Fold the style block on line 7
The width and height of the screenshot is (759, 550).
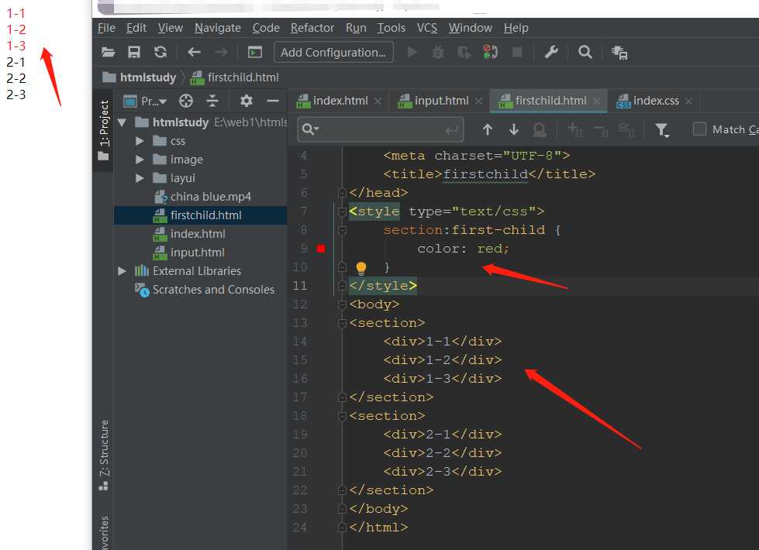(x=342, y=211)
